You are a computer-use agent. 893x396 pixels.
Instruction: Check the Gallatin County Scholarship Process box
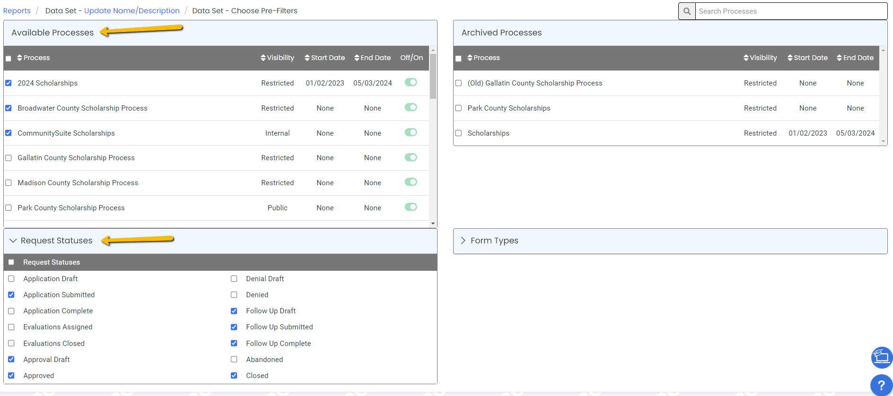point(9,158)
